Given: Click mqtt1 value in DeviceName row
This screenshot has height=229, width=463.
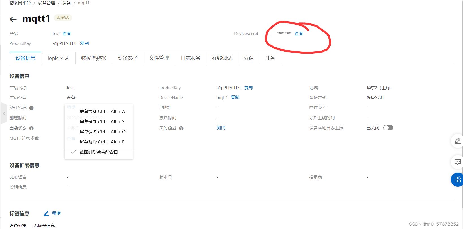Looking at the screenshot, I should tap(222, 98).
